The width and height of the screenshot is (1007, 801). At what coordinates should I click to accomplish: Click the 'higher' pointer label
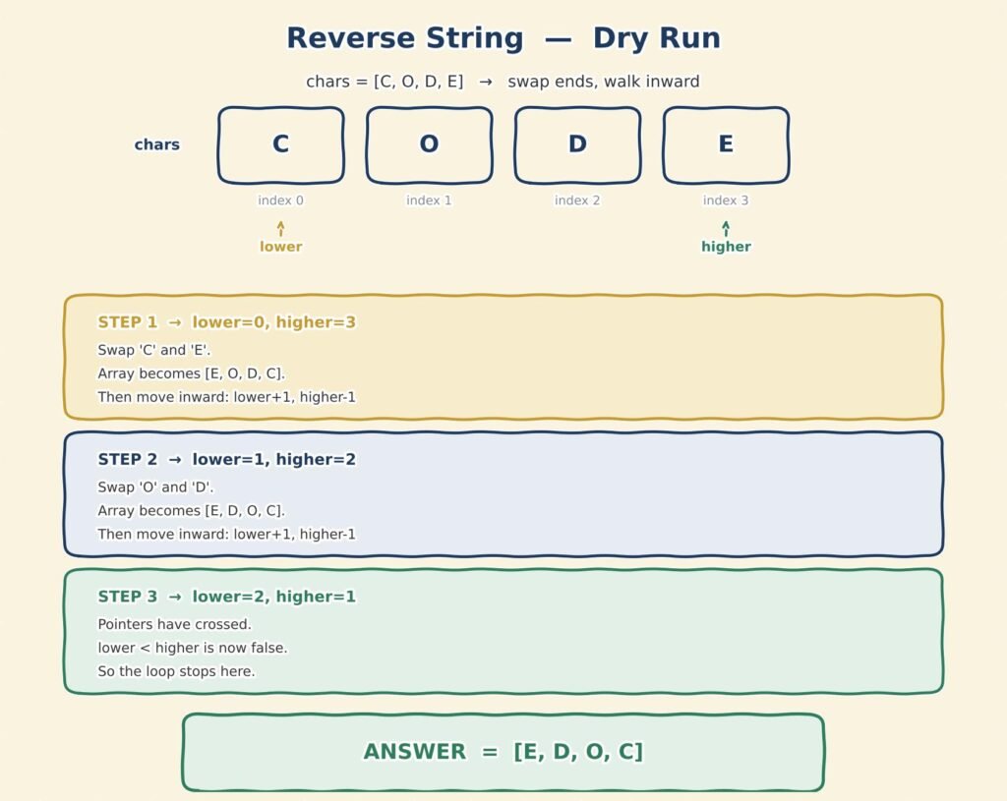coord(726,247)
